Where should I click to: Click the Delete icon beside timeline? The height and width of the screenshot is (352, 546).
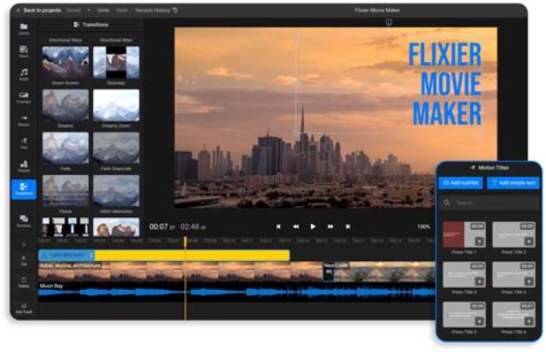(24, 282)
